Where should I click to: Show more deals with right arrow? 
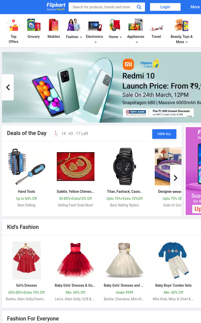click(176, 178)
